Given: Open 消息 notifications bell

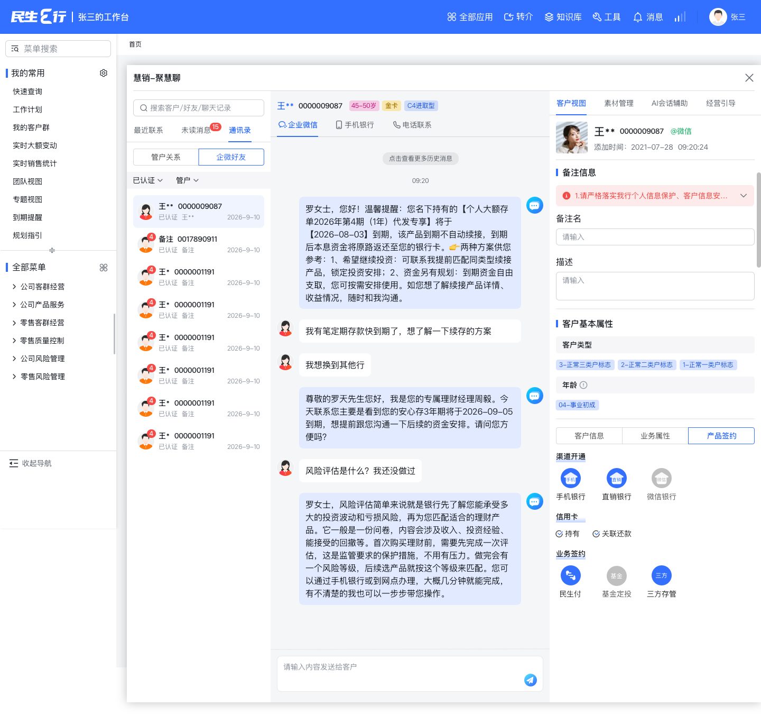Looking at the screenshot, I should click(x=638, y=17).
